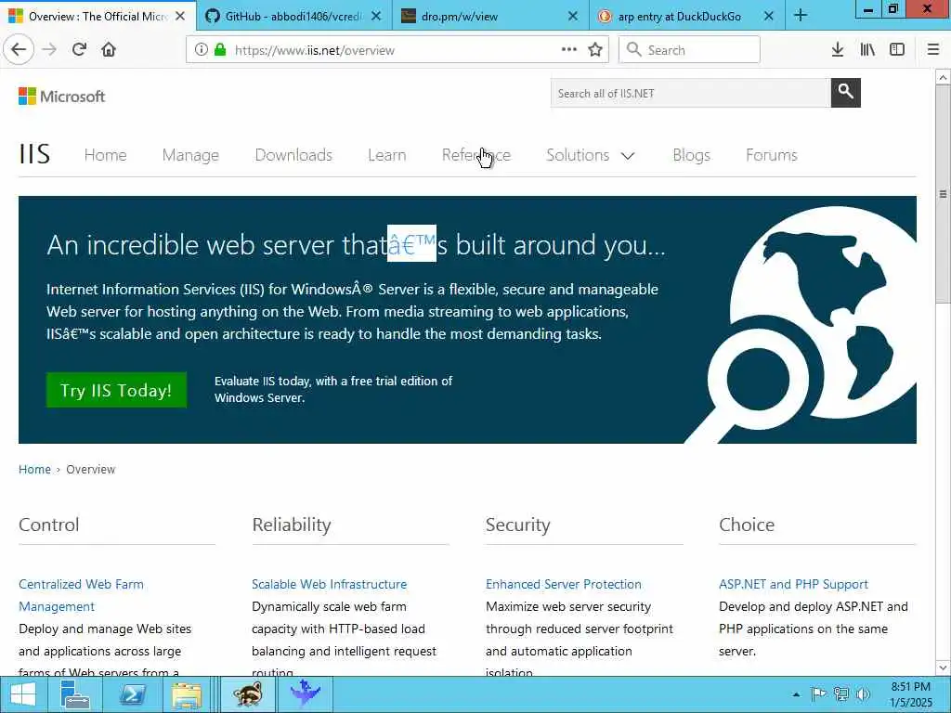Click the Try IIS Today! button

point(116,390)
